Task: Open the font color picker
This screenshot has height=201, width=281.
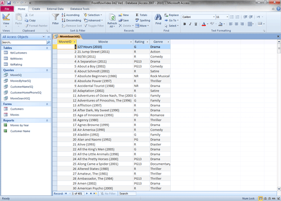Action: (208, 24)
